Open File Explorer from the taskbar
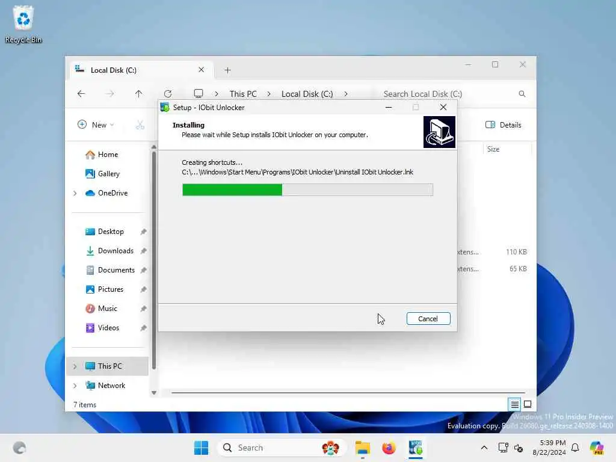Viewport: 616px width, 462px height. tap(363, 448)
